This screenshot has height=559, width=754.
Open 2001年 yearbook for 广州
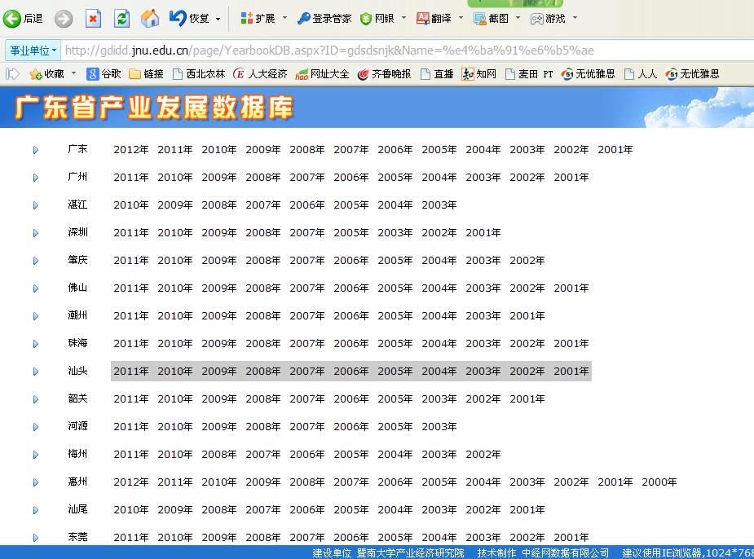[571, 178]
